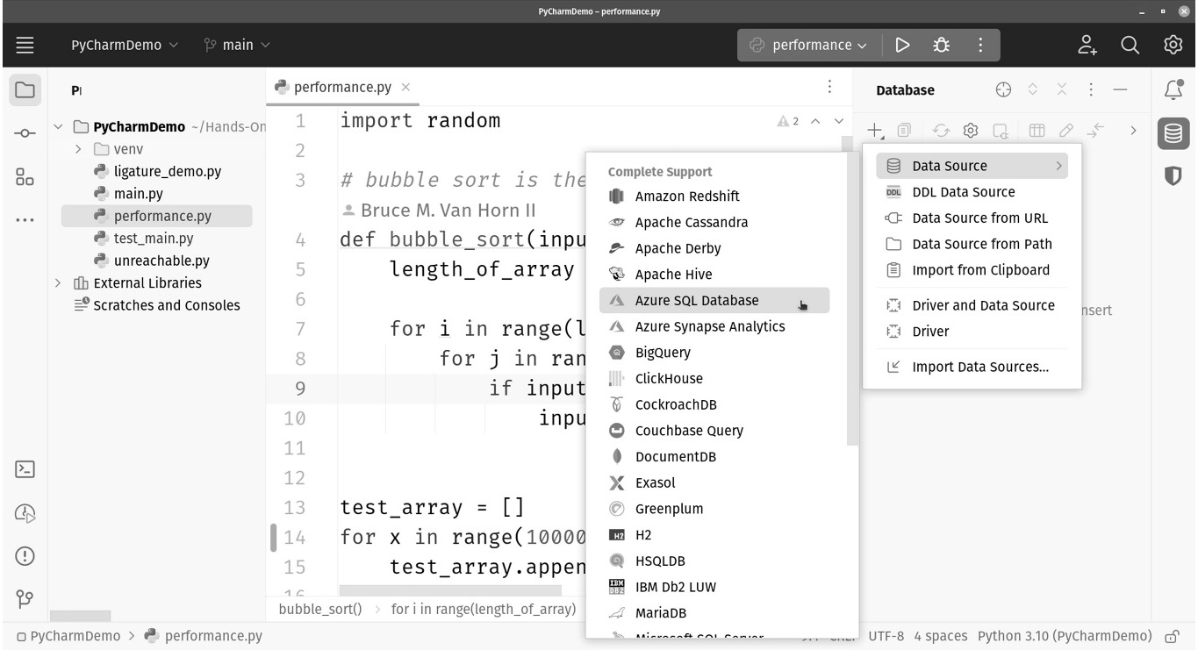
Task: Click the New plus button in Database
Action: click(875, 131)
